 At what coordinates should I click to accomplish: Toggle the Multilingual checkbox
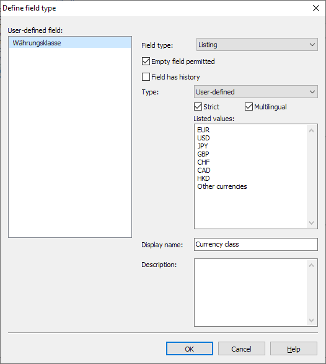(x=249, y=107)
